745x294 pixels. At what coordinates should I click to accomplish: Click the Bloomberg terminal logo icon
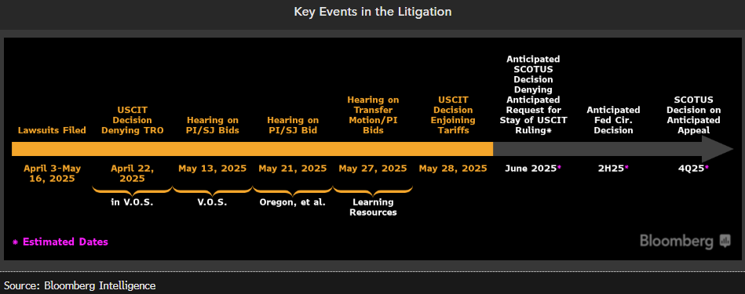pos(725,241)
